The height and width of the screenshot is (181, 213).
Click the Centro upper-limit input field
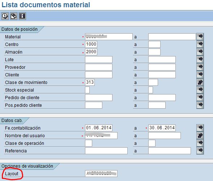click(154, 44)
